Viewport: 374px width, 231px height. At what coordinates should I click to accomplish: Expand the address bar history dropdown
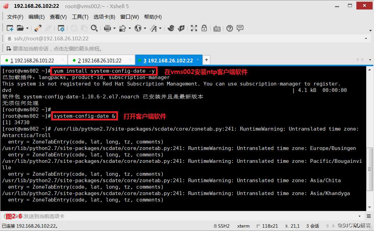366,39
